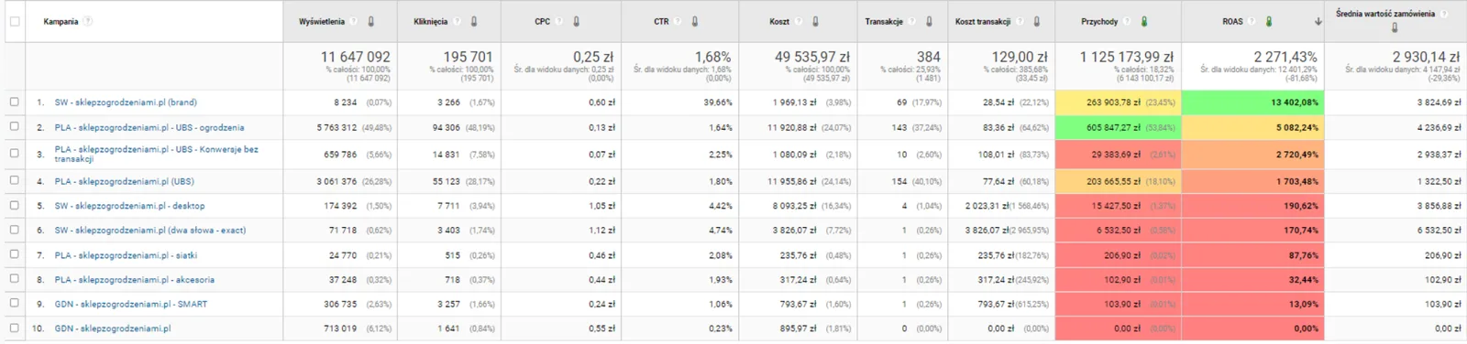Sort table by CPC column
Screen dimensions: 1467x344
[543, 21]
